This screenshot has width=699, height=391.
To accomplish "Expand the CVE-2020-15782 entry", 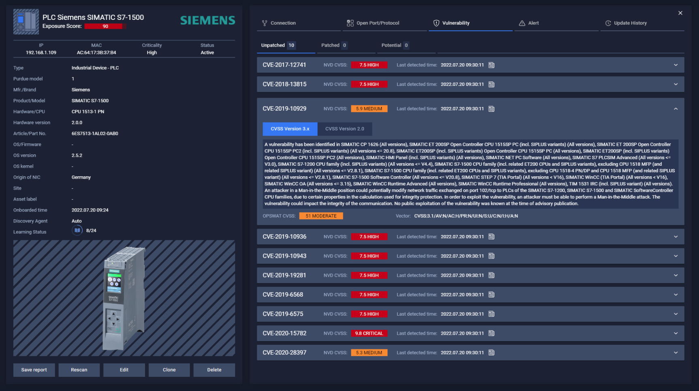I will (x=676, y=333).
